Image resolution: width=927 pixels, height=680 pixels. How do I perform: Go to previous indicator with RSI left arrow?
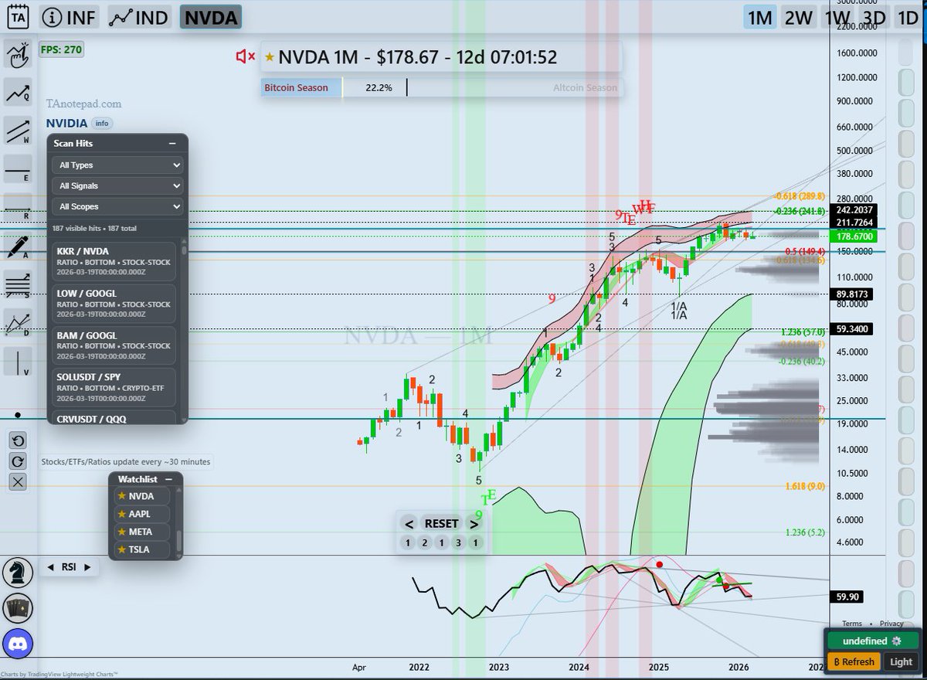click(x=51, y=567)
